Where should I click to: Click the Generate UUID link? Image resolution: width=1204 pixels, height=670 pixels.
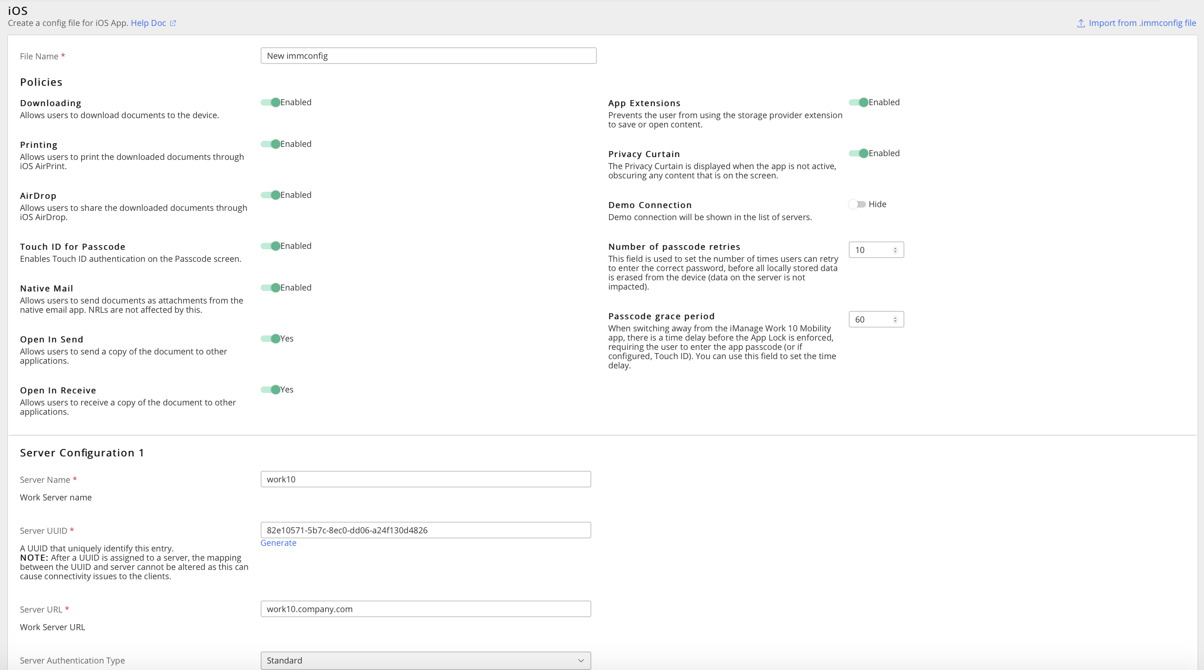pos(278,543)
